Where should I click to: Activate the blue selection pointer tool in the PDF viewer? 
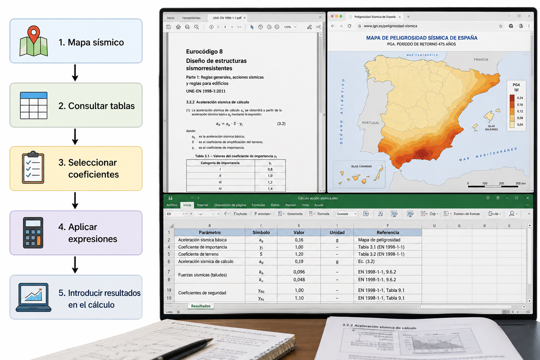[252, 27]
